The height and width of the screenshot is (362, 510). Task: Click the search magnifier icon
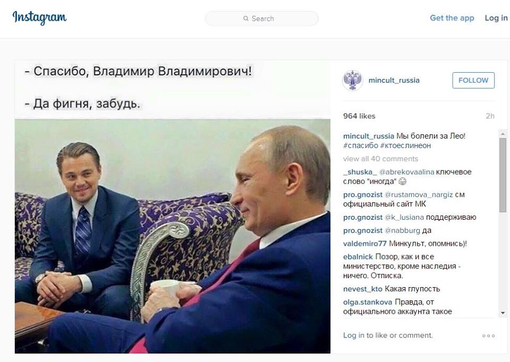246,19
